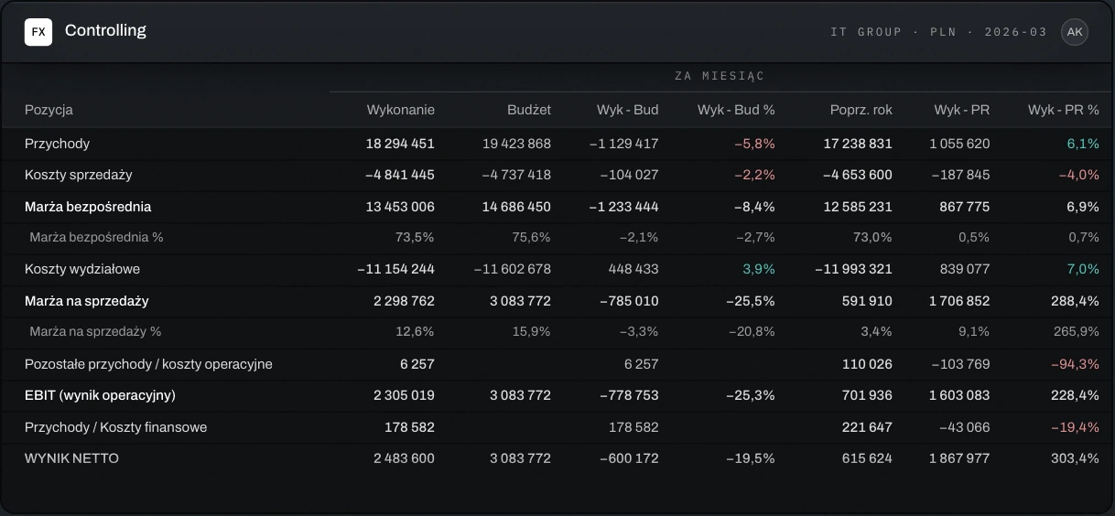The width and height of the screenshot is (1115, 516).
Task: Click the −600 172 net variance cell
Action: [630, 458]
